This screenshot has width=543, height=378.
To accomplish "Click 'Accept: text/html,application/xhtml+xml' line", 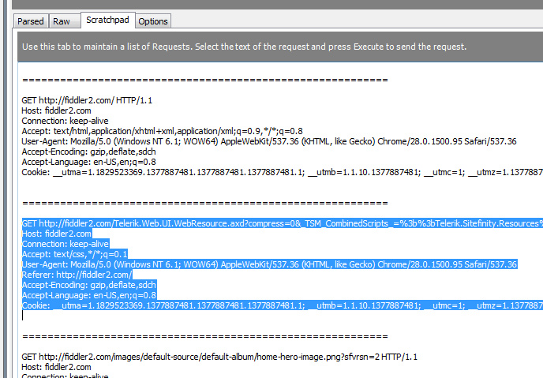I will [162, 131].
